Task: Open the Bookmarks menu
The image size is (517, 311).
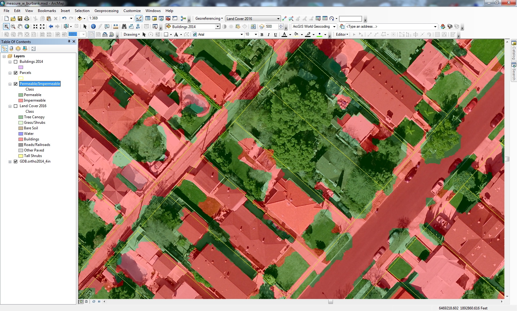Action: click(47, 11)
